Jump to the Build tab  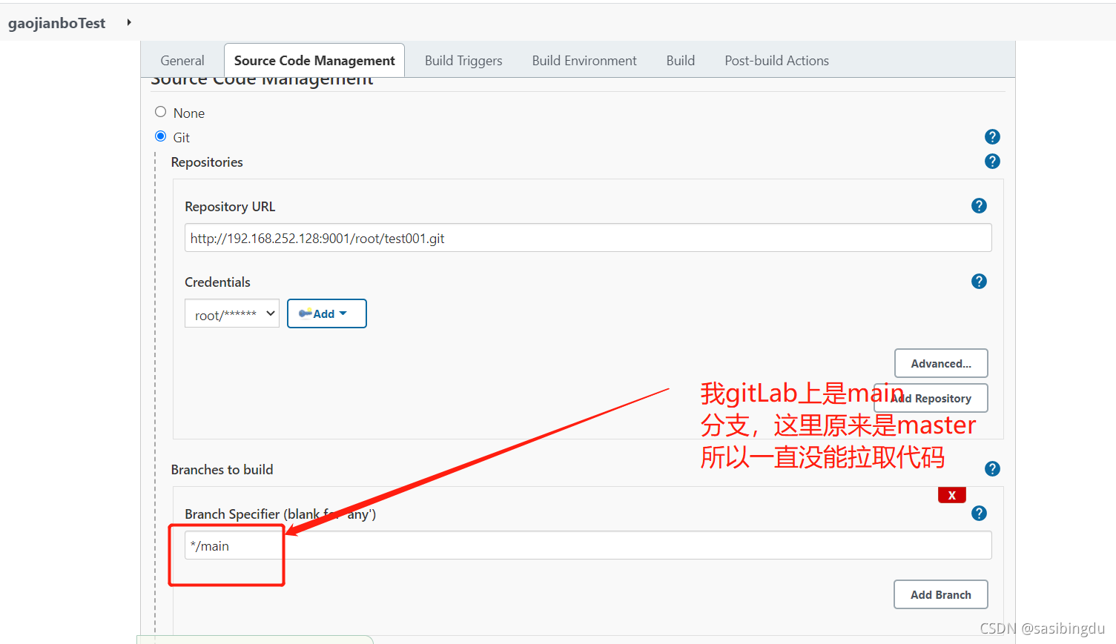click(x=681, y=61)
